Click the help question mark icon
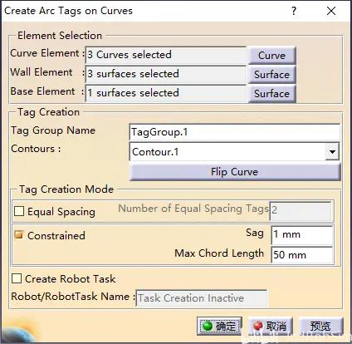 [294, 11]
